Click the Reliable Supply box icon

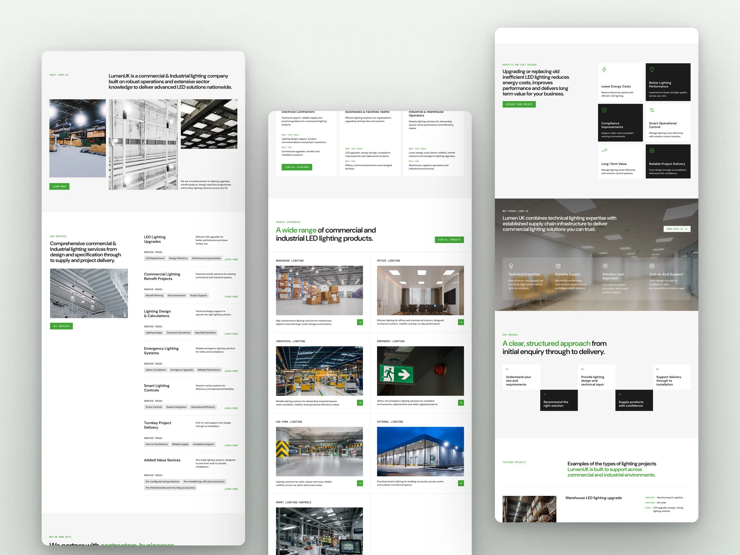pyautogui.click(x=558, y=266)
